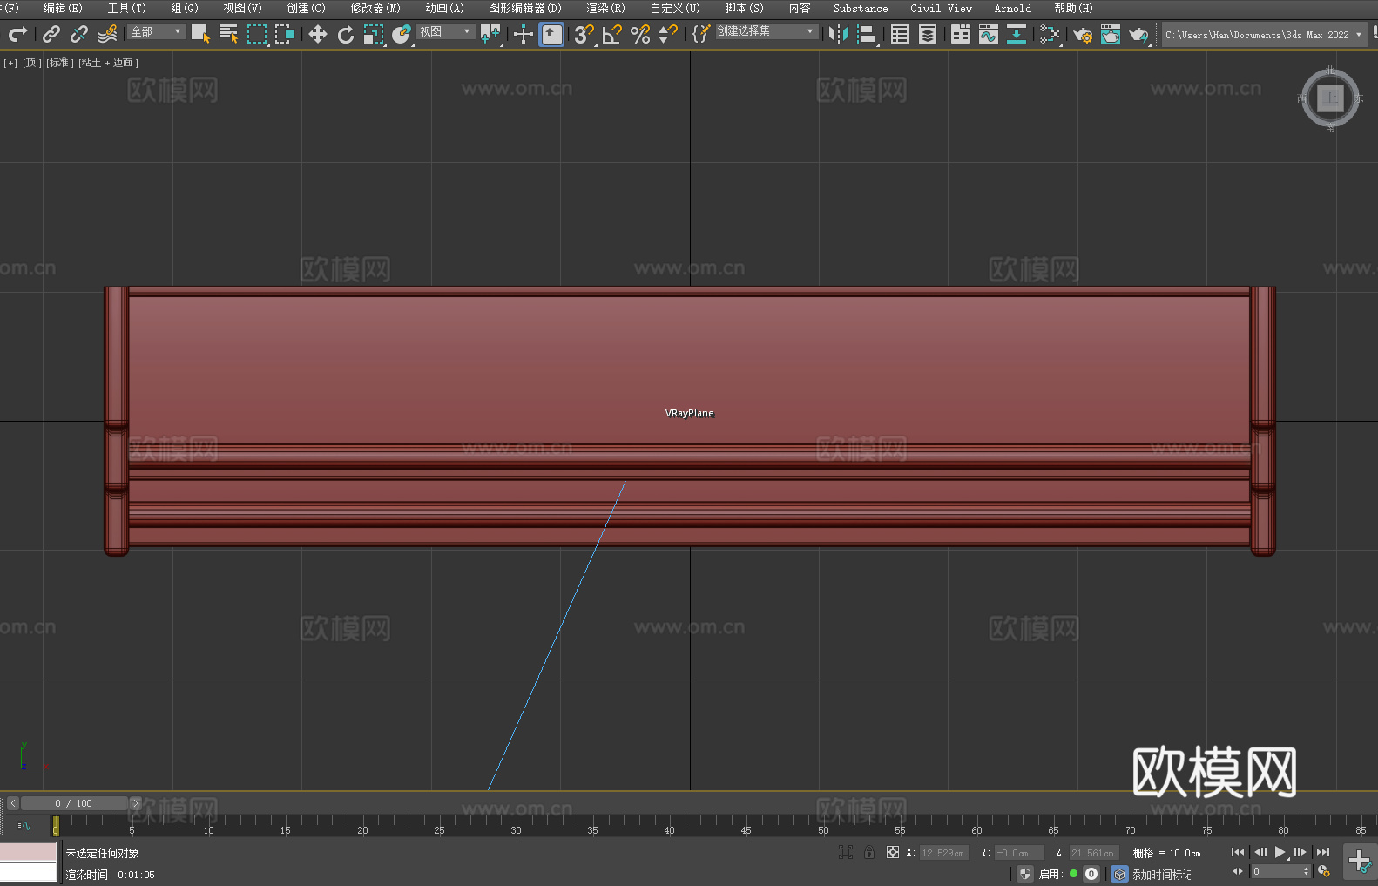Open the 创建选择集 named selection dropdown

click(767, 31)
